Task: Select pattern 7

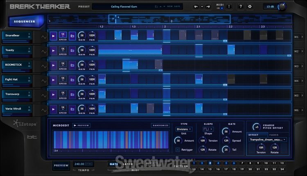Action: pyautogui.click(x=242, y=163)
